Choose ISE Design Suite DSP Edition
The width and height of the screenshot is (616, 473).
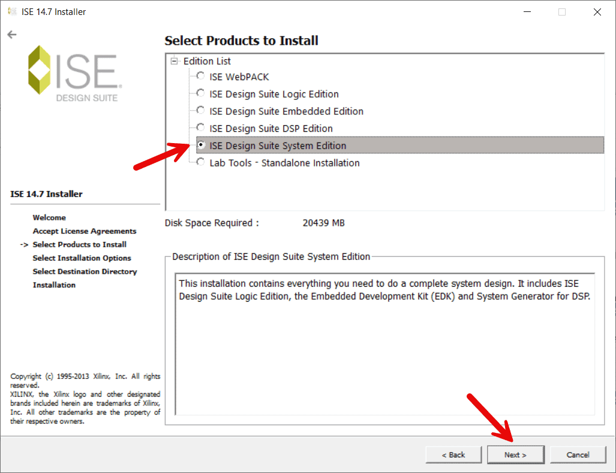(x=200, y=127)
